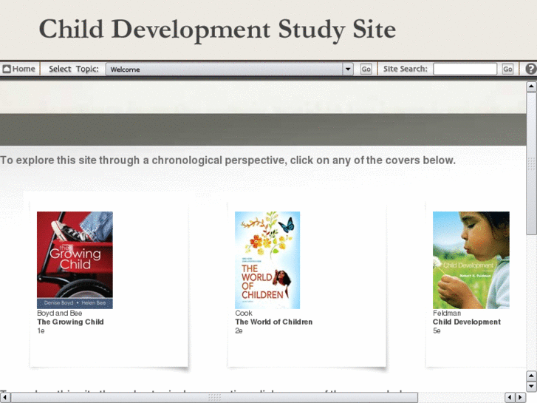Go to the Home page
Screen dimensions: 537x403
pos(19,69)
